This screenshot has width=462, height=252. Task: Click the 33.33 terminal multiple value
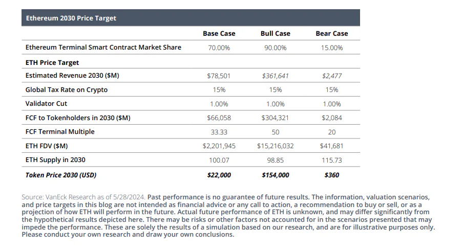point(219,132)
